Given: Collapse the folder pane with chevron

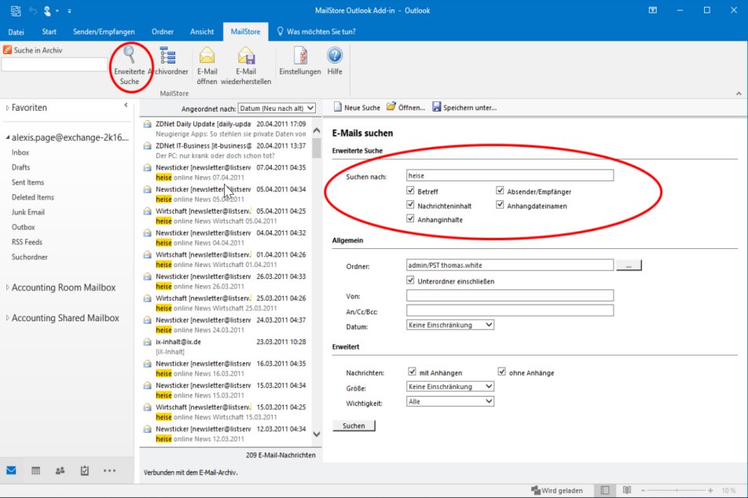Looking at the screenshot, I should (x=126, y=105).
